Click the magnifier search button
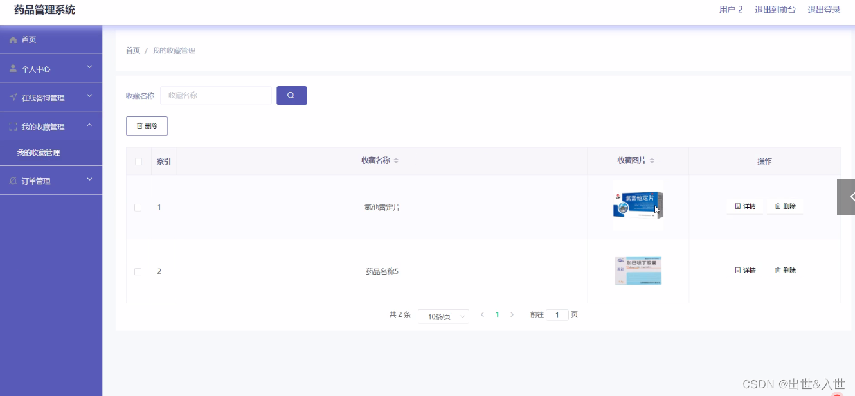The width and height of the screenshot is (855, 396). click(291, 95)
